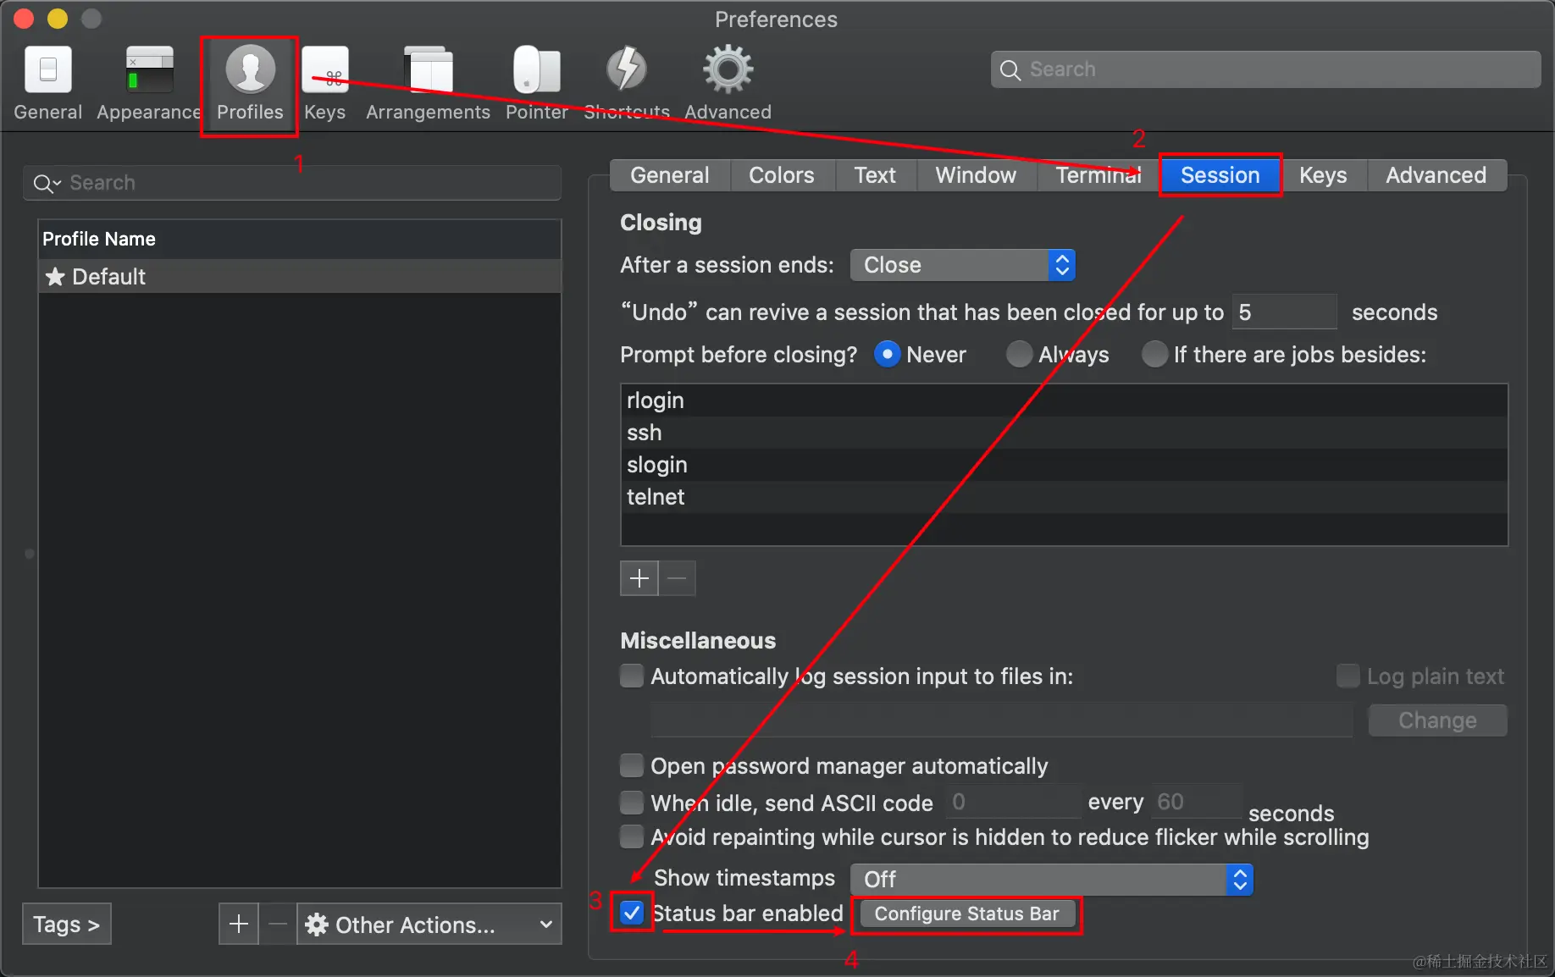Click the session log folder path field
The image size is (1555, 977).
1001,720
